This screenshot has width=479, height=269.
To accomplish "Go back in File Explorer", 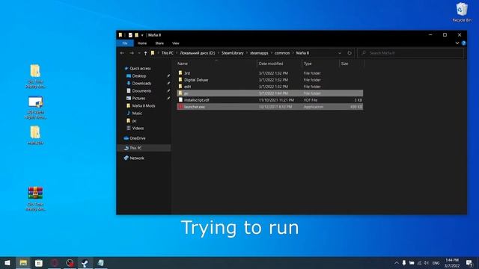I will (x=122, y=53).
